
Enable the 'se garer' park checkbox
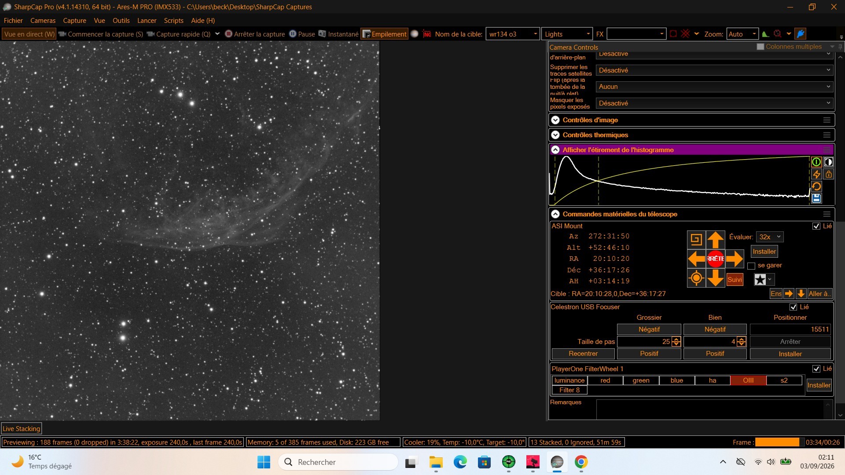click(751, 266)
